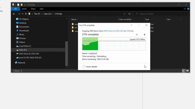Open the File ribbon tab
Image resolution: width=195 pixels, height=109 pixels.
point(16,9)
